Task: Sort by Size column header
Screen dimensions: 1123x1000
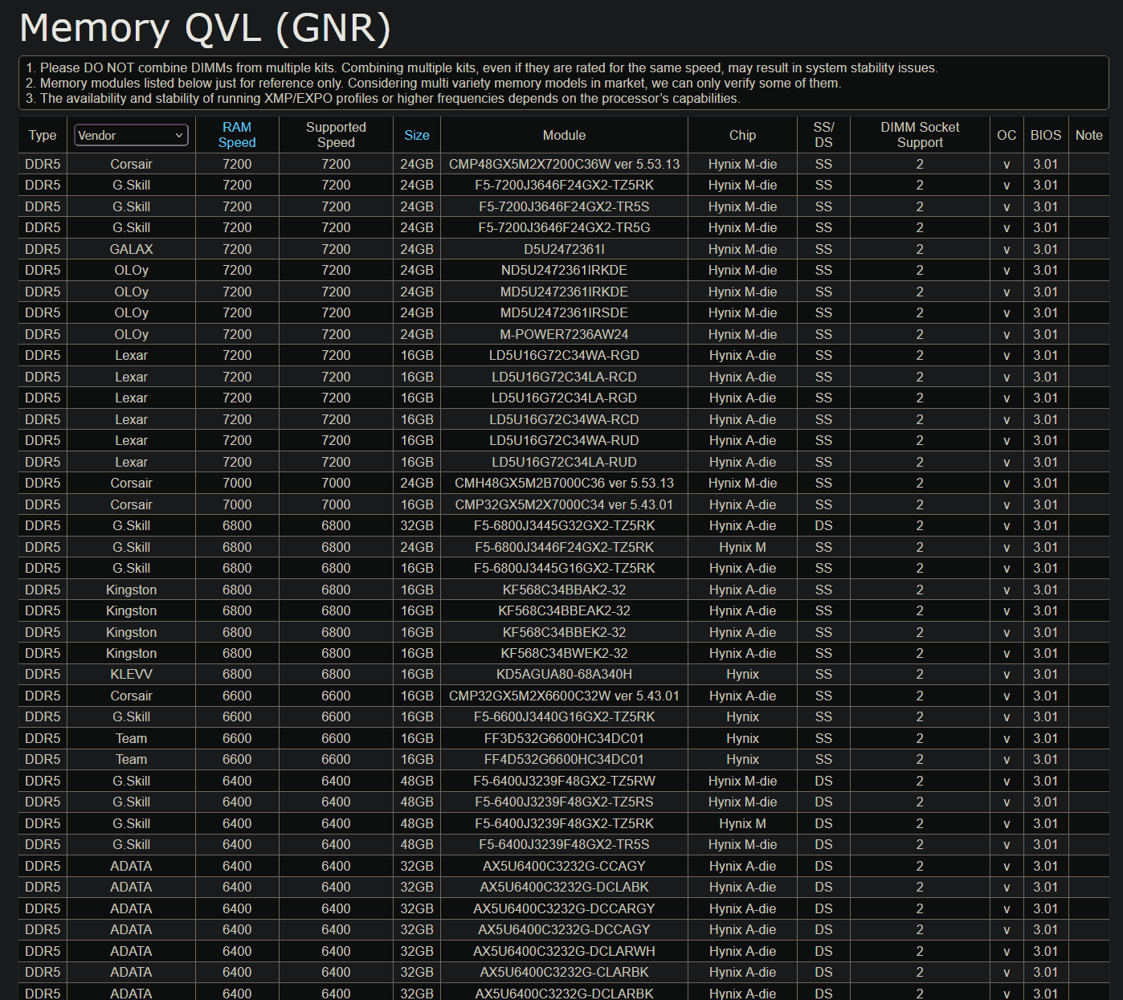Action: tap(417, 135)
